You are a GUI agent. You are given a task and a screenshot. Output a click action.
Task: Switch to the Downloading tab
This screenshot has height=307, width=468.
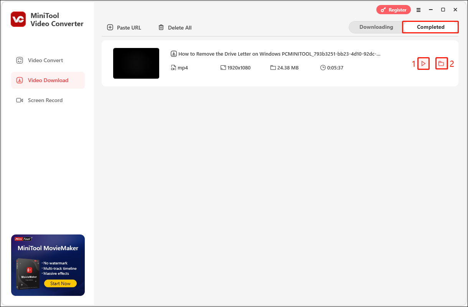point(376,27)
